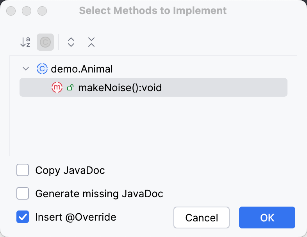307x237 pixels.
Task: Expand all tree nodes
Action: coord(71,42)
